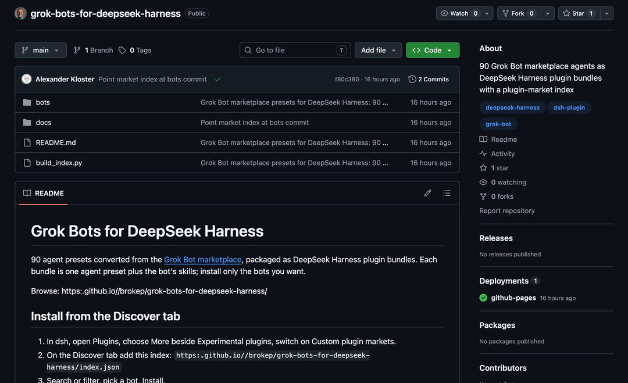Open the README.md file

click(56, 142)
